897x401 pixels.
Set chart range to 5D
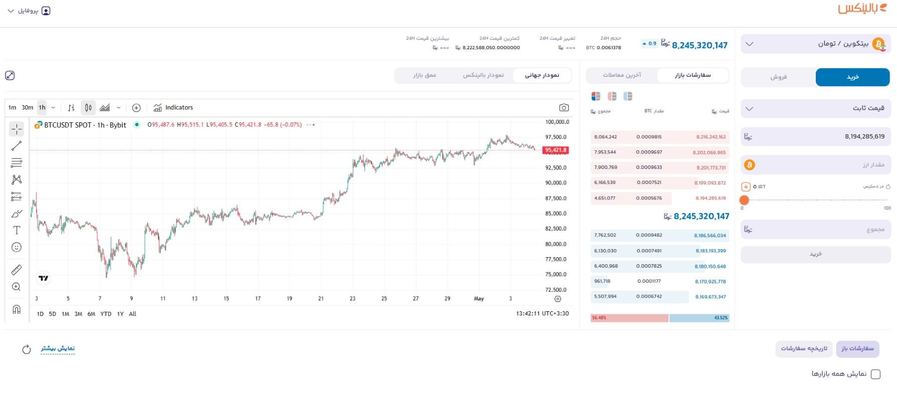(53, 314)
